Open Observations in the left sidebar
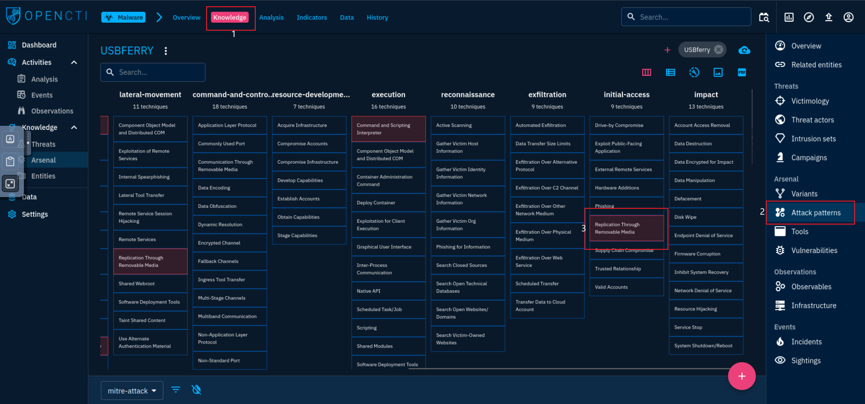 [x=44, y=111]
